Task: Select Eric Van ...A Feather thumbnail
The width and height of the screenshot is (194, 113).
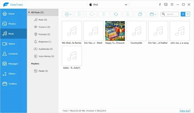Action: [158, 31]
